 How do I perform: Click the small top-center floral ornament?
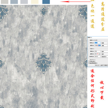pos(44,11)
